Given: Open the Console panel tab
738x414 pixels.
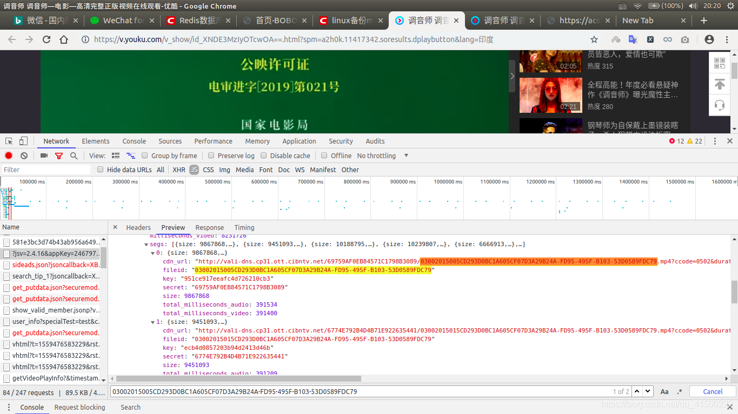Looking at the screenshot, I should pyautogui.click(x=134, y=141).
